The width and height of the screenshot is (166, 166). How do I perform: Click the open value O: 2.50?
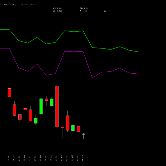coord(57,11)
